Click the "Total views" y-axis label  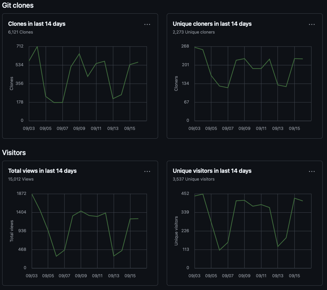[x=12, y=231]
